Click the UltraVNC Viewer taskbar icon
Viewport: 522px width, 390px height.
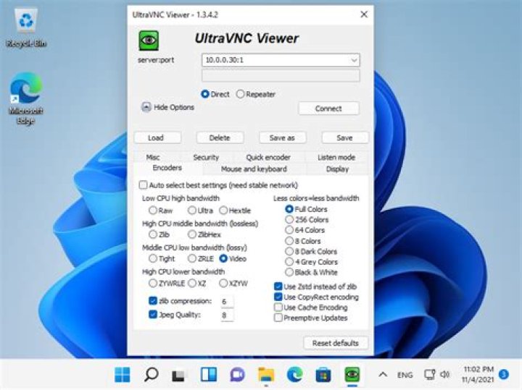352,374
